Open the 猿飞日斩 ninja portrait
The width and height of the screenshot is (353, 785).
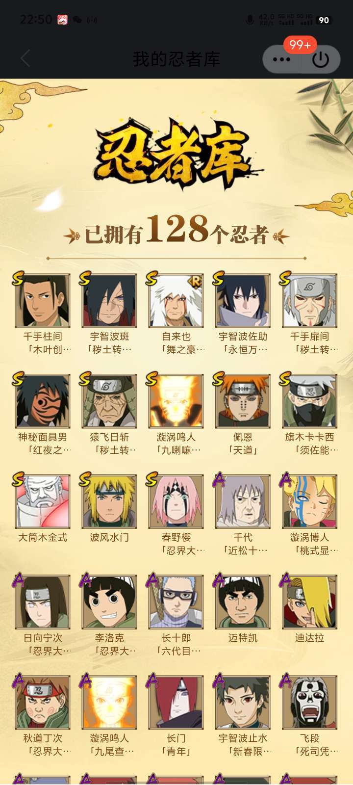(x=109, y=401)
